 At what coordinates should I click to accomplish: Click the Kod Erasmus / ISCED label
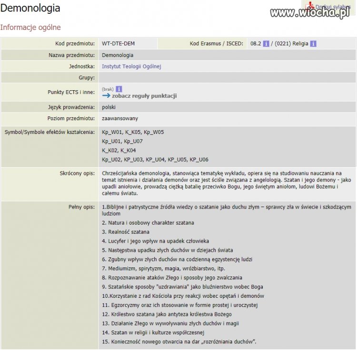217,44
